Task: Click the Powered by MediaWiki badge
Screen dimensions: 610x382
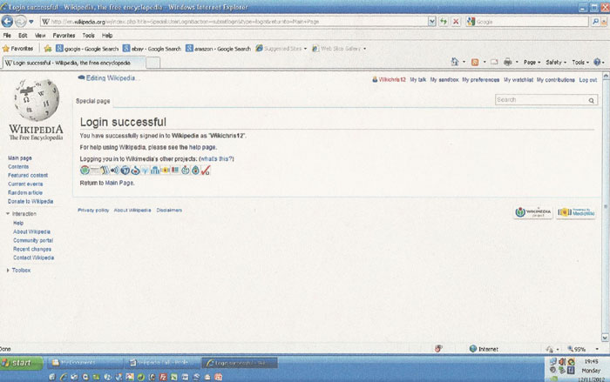Action: (576, 212)
